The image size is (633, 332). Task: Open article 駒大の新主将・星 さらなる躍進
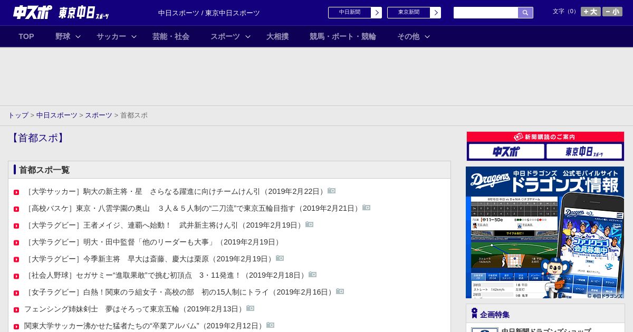175,192
